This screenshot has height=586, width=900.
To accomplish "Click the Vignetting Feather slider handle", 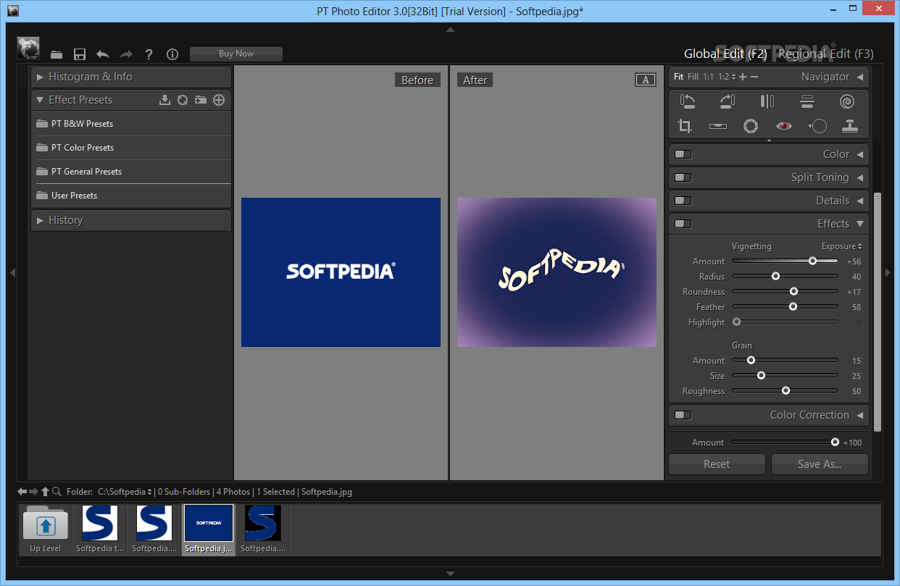I will [x=793, y=306].
